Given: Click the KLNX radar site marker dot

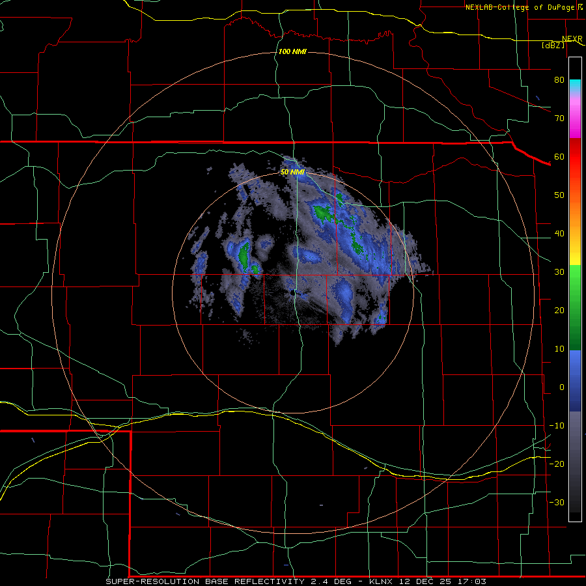Looking at the screenshot, I should (294, 294).
